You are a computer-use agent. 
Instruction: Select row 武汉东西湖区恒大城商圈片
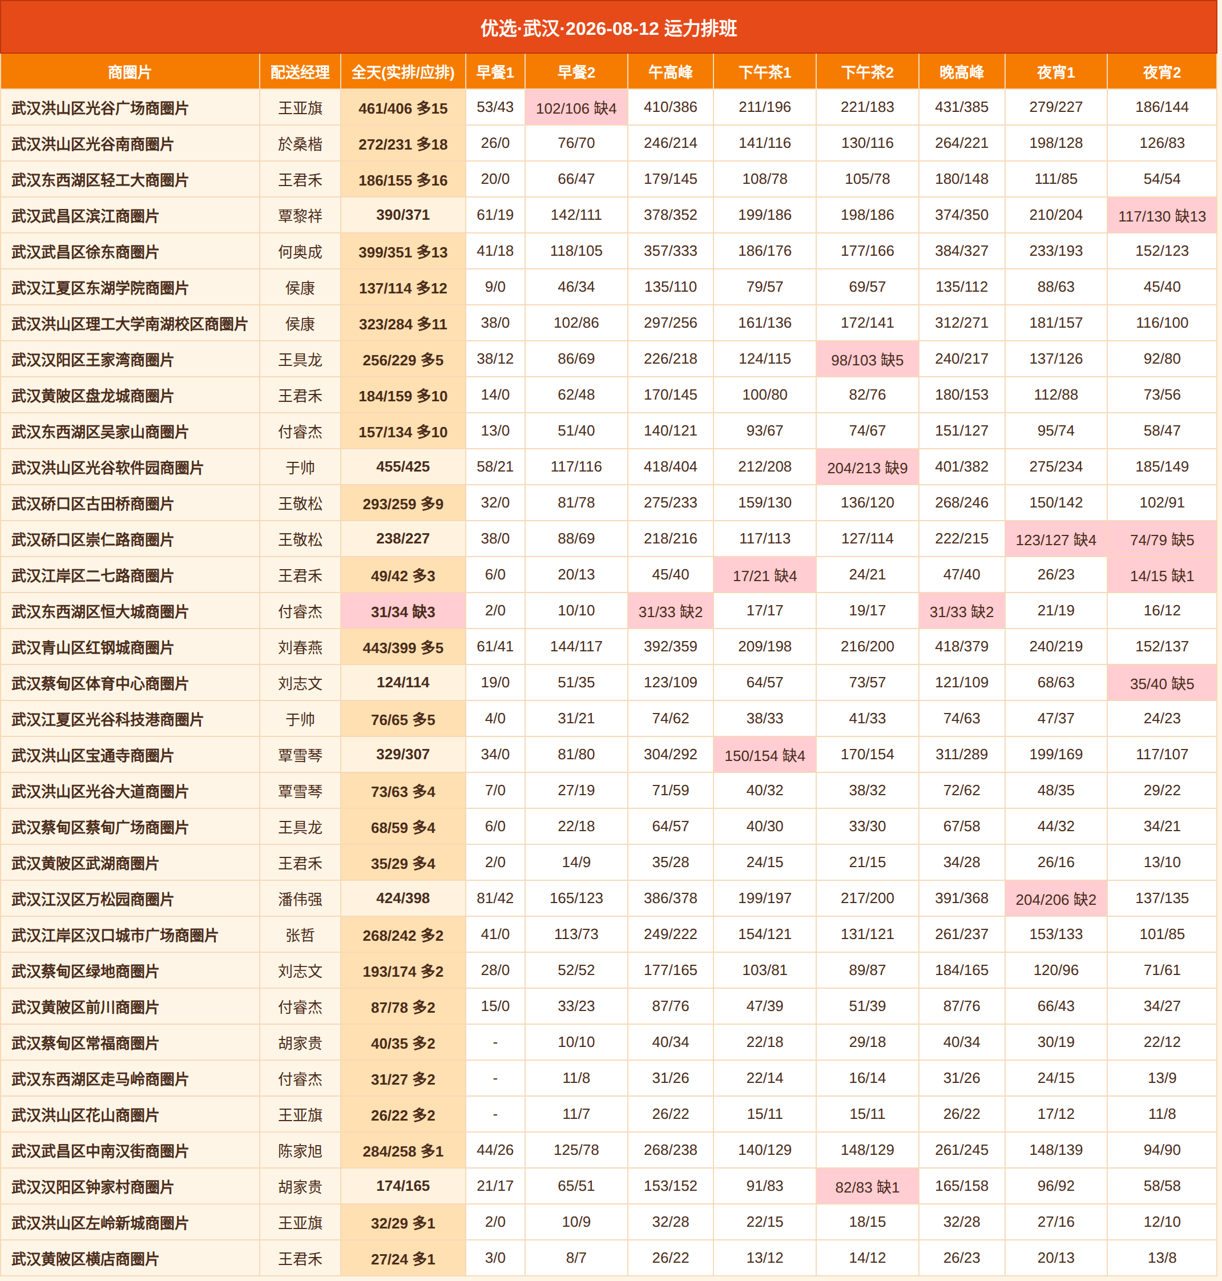pyautogui.click(x=608, y=611)
